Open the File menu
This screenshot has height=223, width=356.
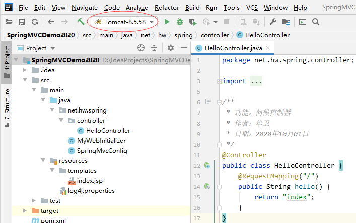pyautogui.click(x=23, y=7)
